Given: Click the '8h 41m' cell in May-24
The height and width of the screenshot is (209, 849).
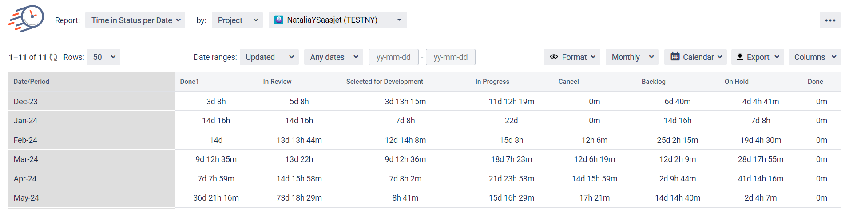Looking at the screenshot, I should click(405, 198).
